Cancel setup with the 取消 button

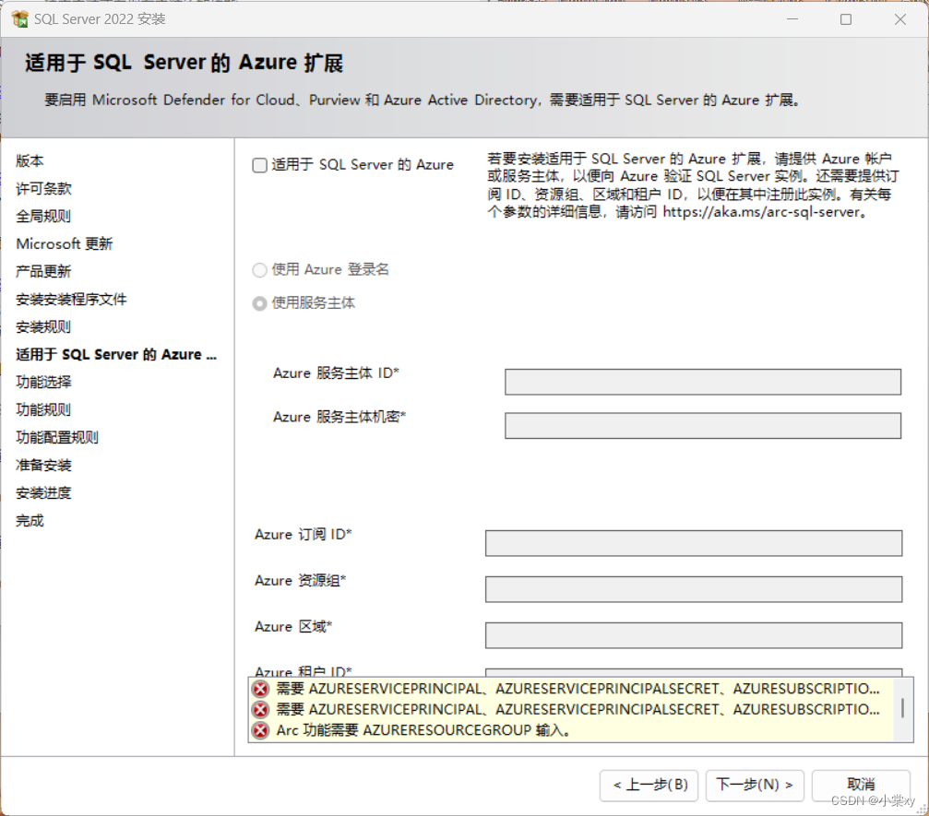[x=861, y=786]
